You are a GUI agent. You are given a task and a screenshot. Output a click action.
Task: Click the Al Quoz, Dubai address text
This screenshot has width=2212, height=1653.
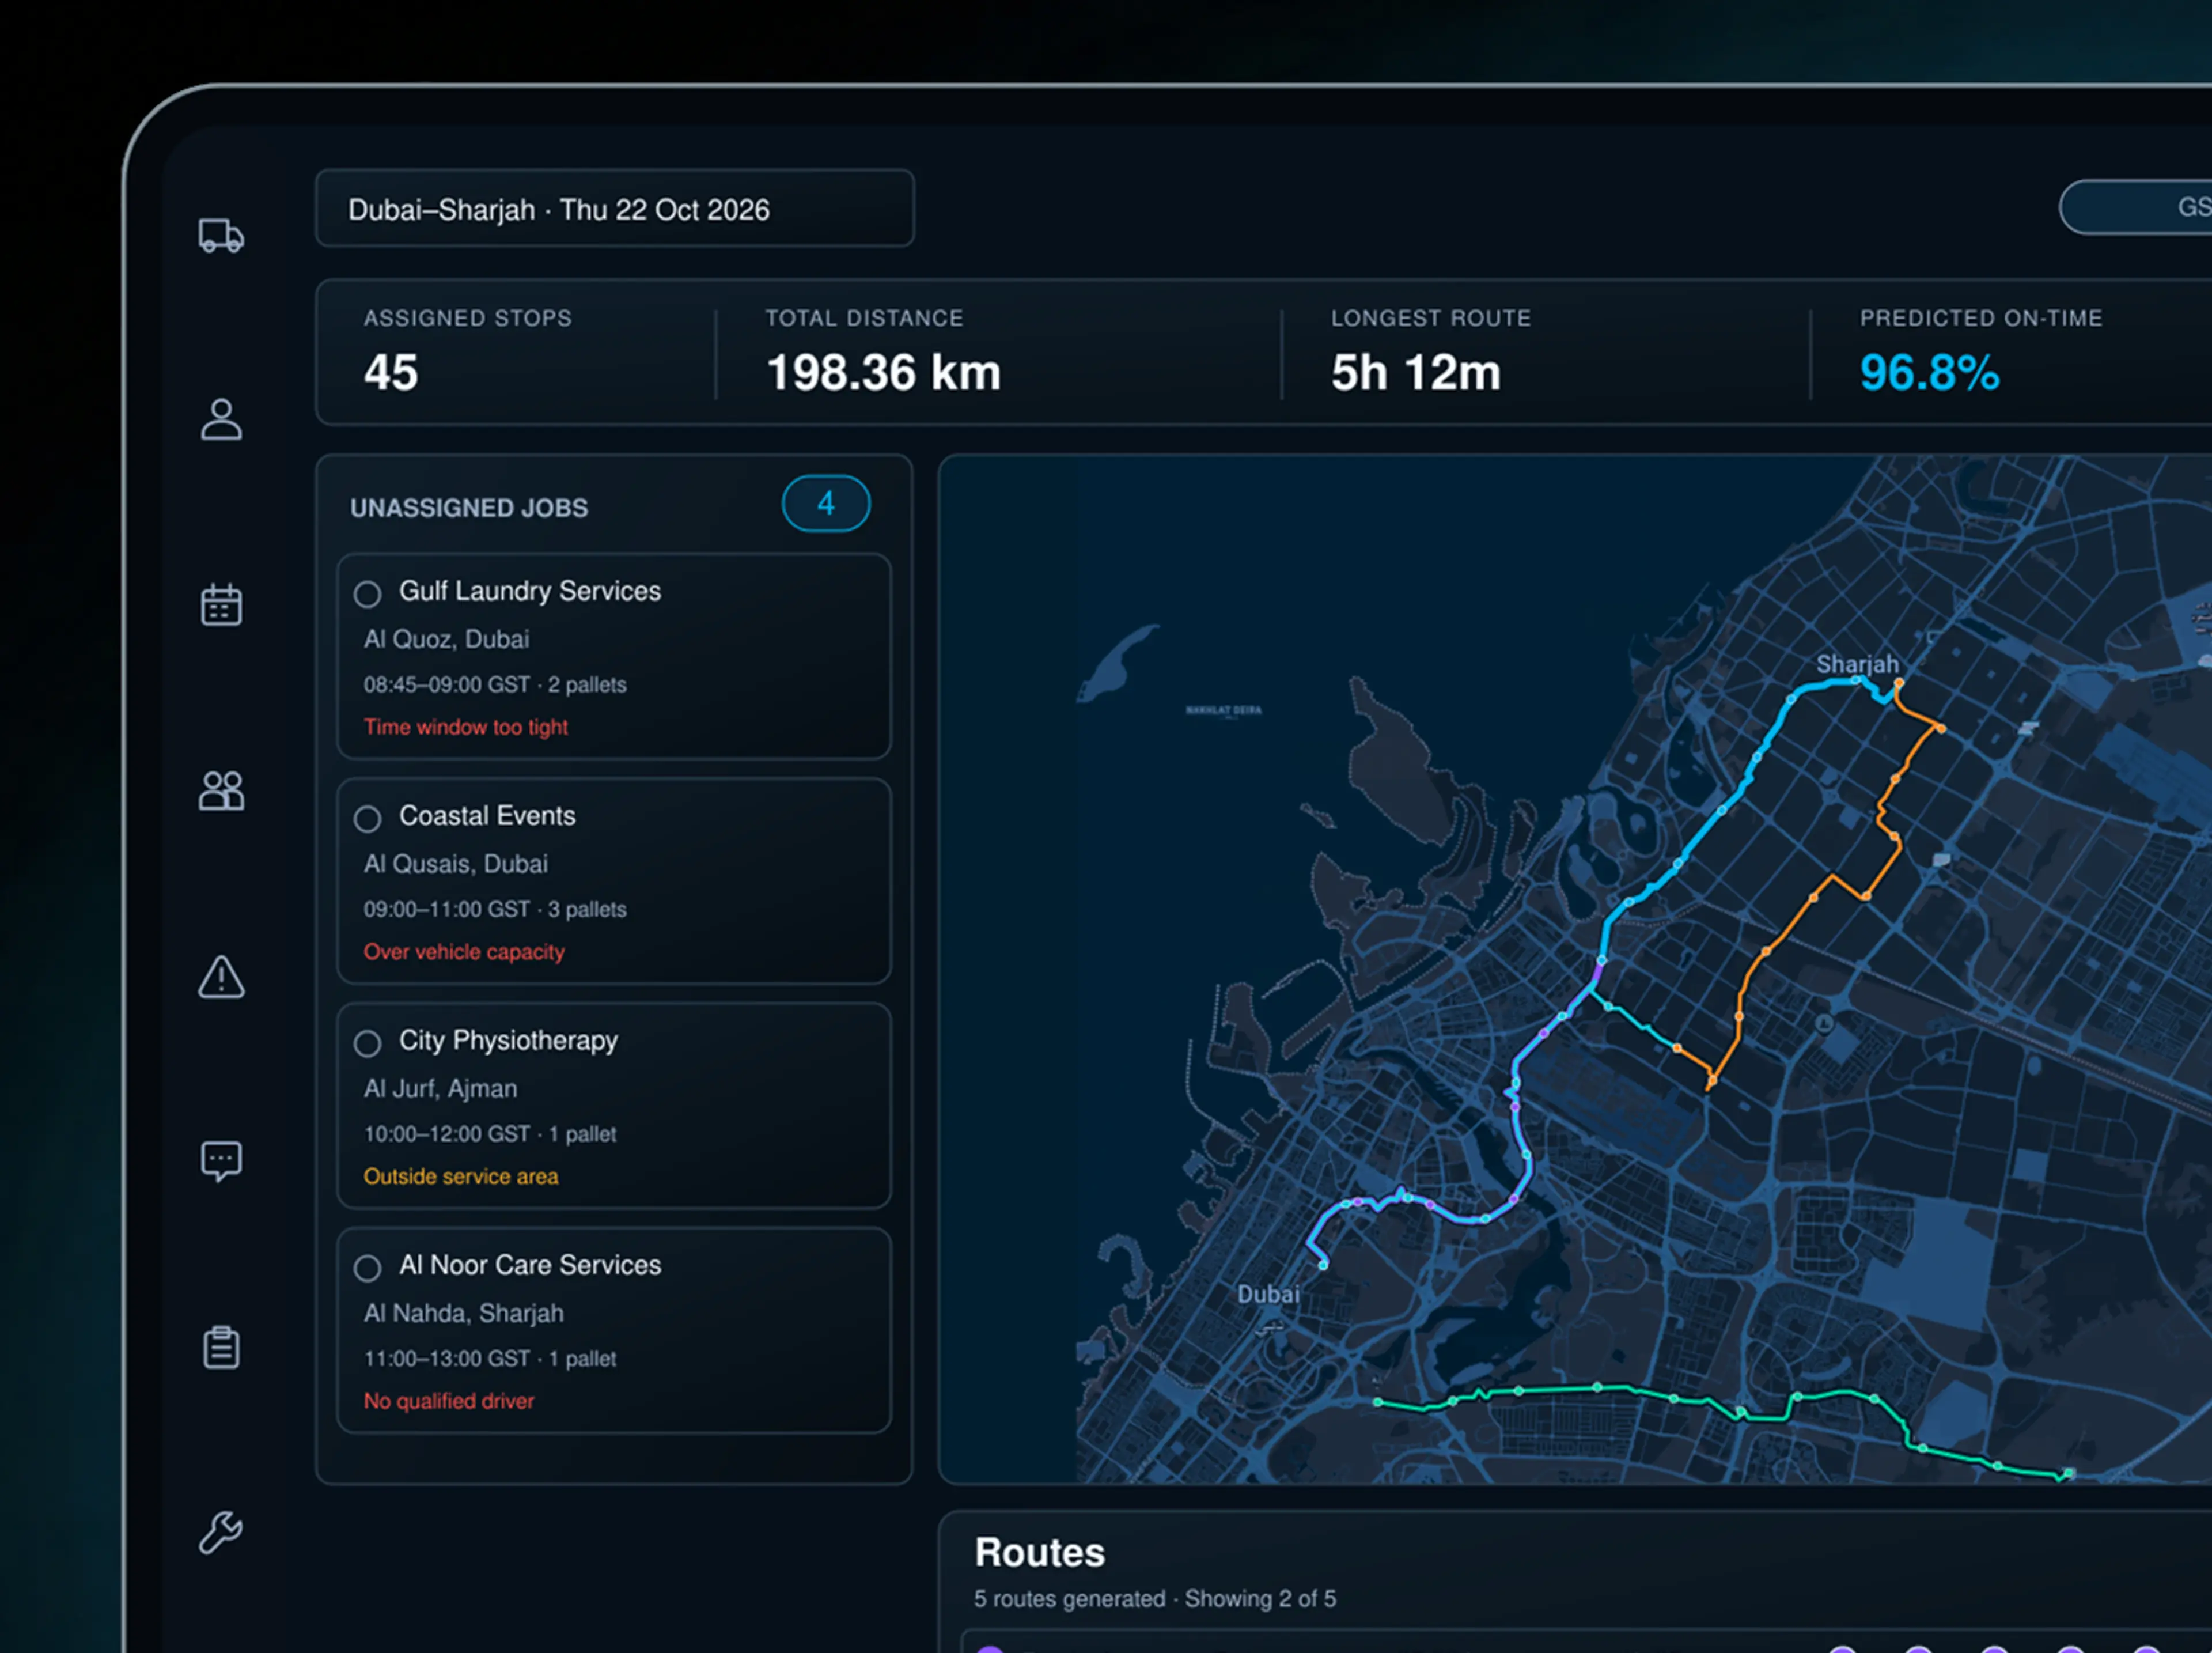click(446, 639)
